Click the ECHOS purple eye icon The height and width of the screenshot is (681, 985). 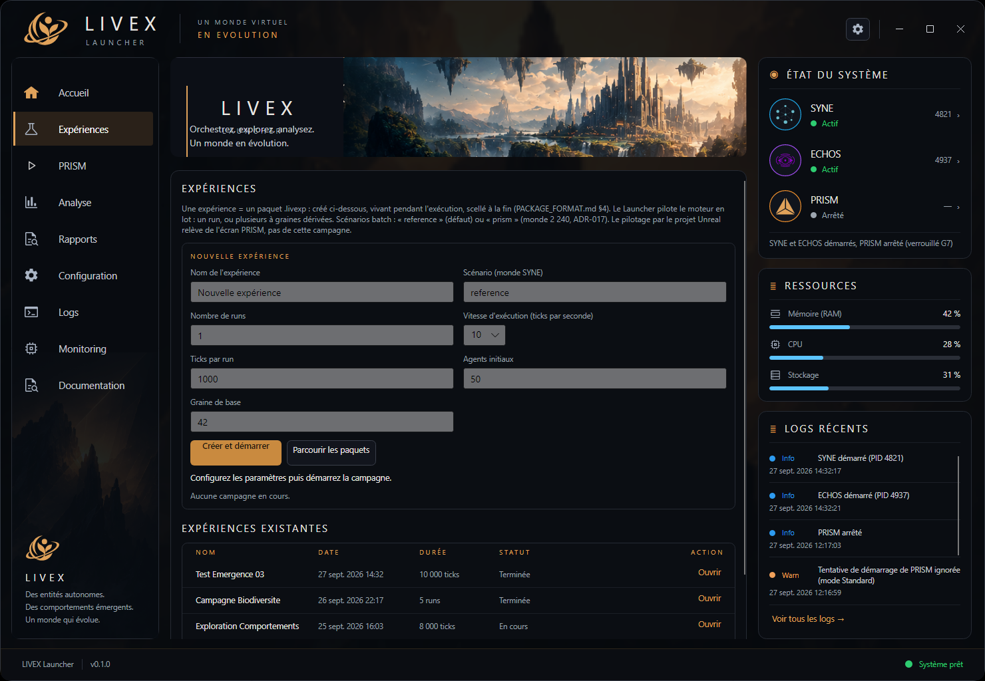(x=785, y=160)
